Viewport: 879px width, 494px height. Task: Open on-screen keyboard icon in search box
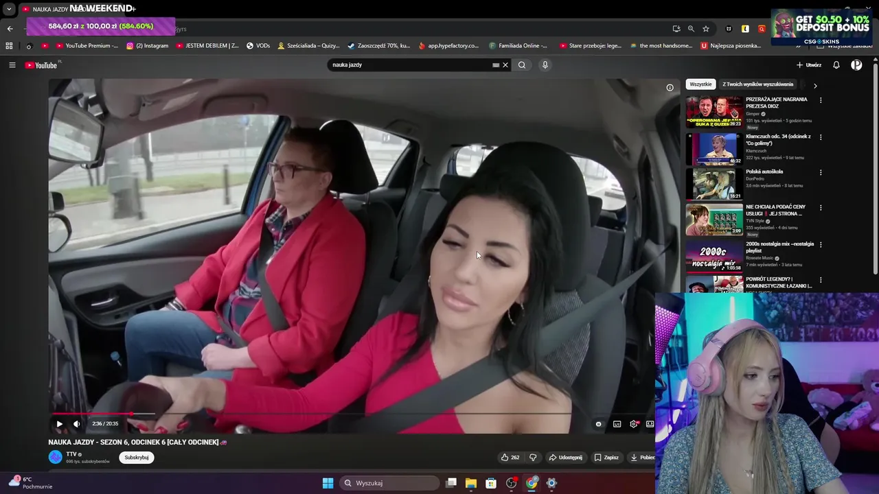pos(495,65)
